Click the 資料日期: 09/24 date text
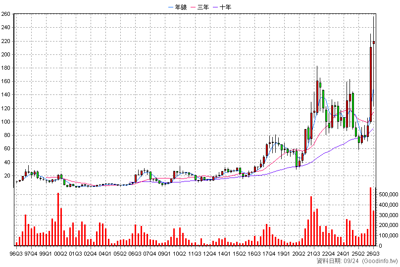Image resolution: width=400 pixels, height=267 pixels. point(338,261)
